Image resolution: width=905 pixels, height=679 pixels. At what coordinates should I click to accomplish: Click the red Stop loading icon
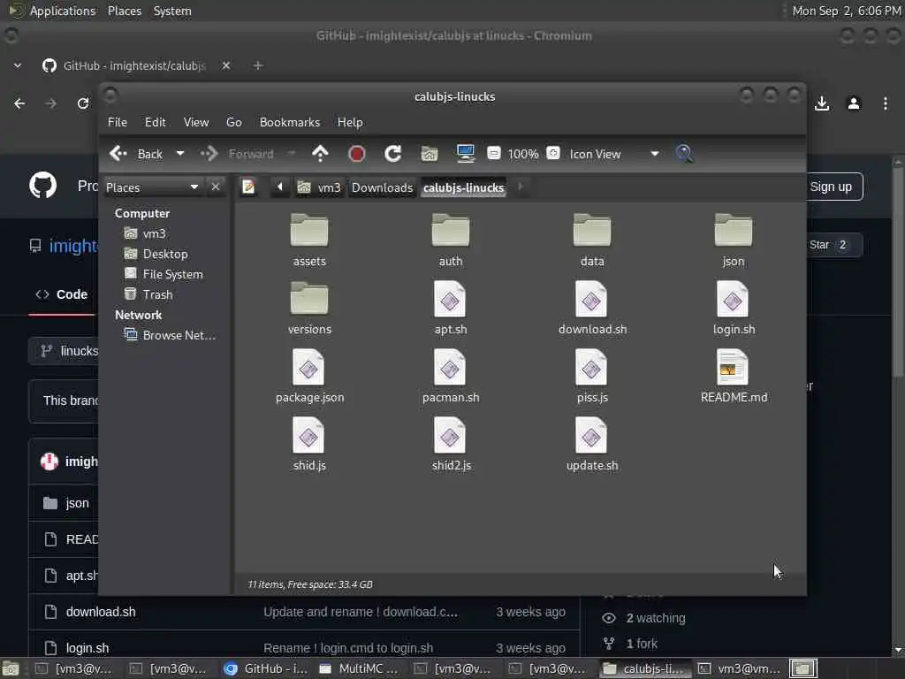357,154
